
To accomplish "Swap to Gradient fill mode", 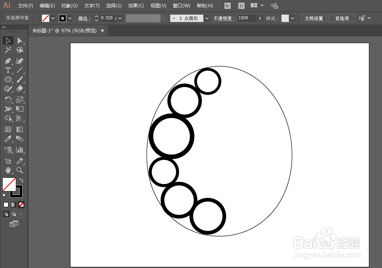I will (x=13, y=204).
